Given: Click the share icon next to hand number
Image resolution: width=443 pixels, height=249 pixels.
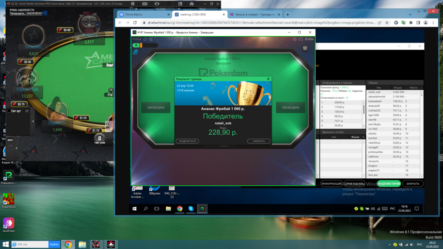Looking at the screenshot, I should point(45,13).
